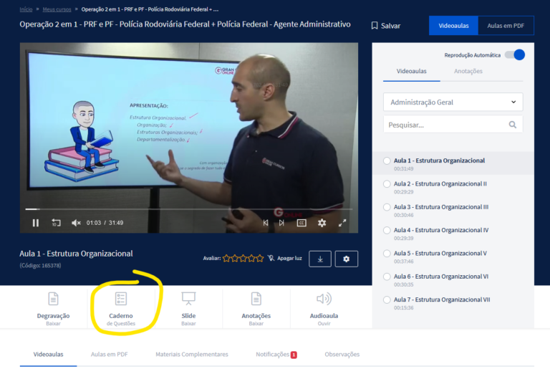Image resolution: width=550 pixels, height=374 pixels.
Task: Click the Salvar bookmark icon
Action: point(375,26)
